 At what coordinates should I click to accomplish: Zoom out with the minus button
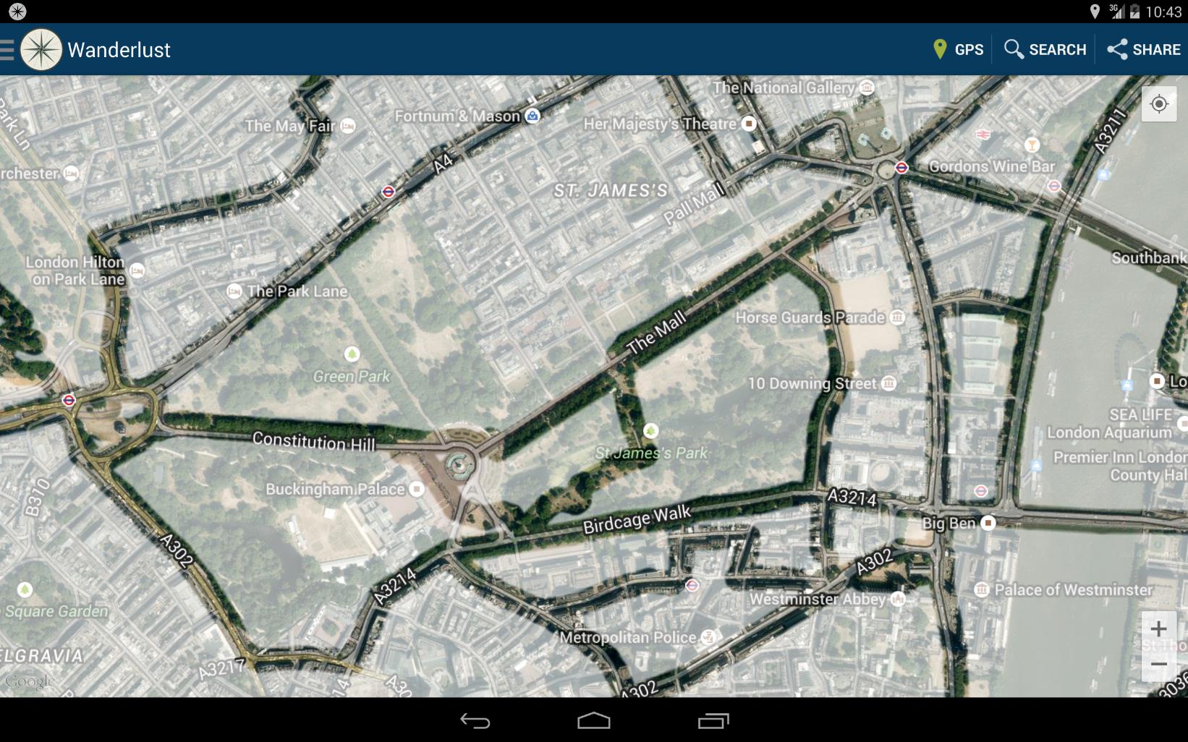tap(1158, 664)
